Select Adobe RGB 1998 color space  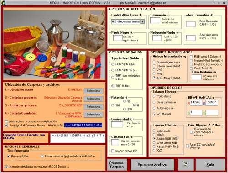pos(154,139)
